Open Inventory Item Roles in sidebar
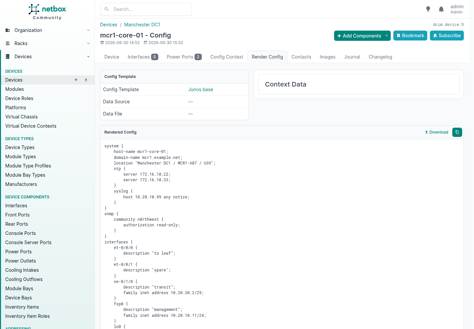 (27, 316)
